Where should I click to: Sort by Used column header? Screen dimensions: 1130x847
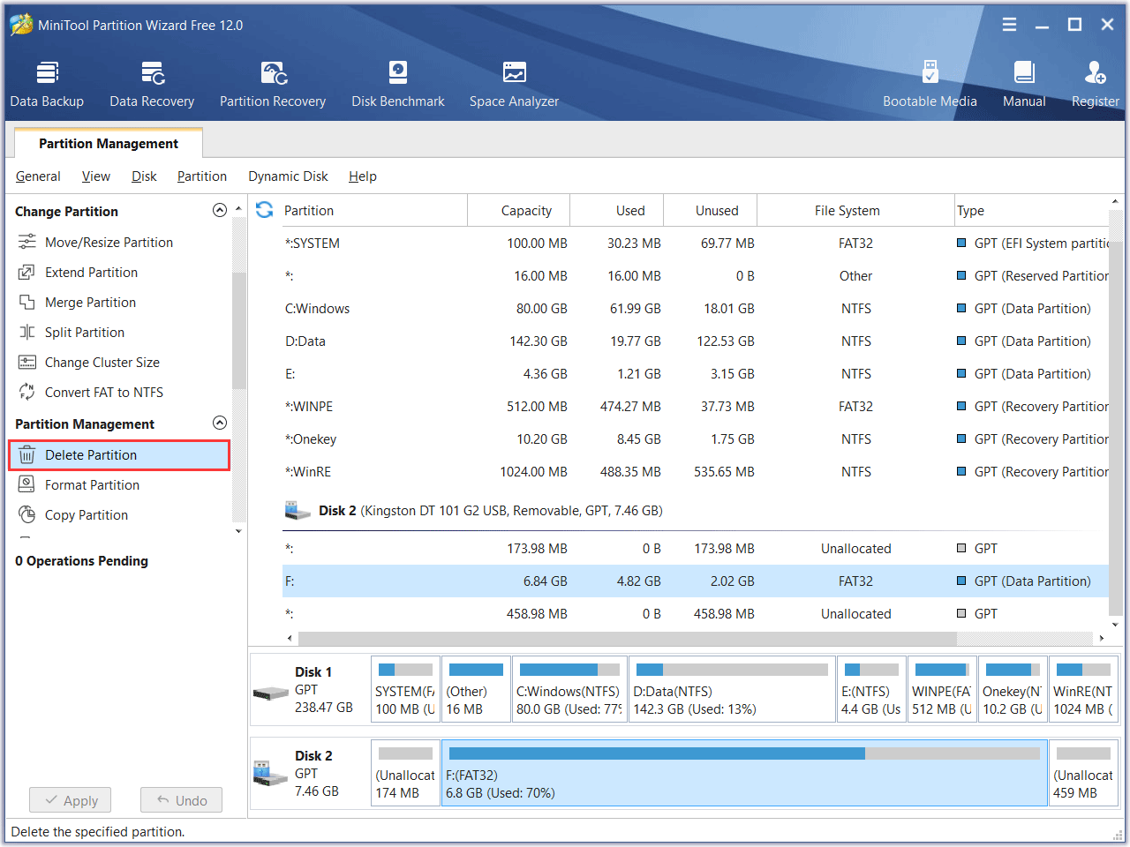tap(616, 210)
